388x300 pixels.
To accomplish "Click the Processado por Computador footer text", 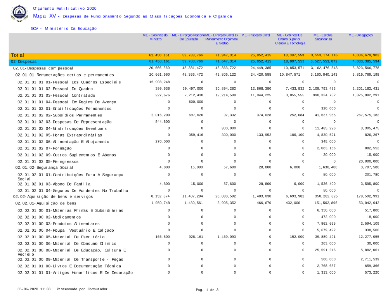I will [82, 290].
